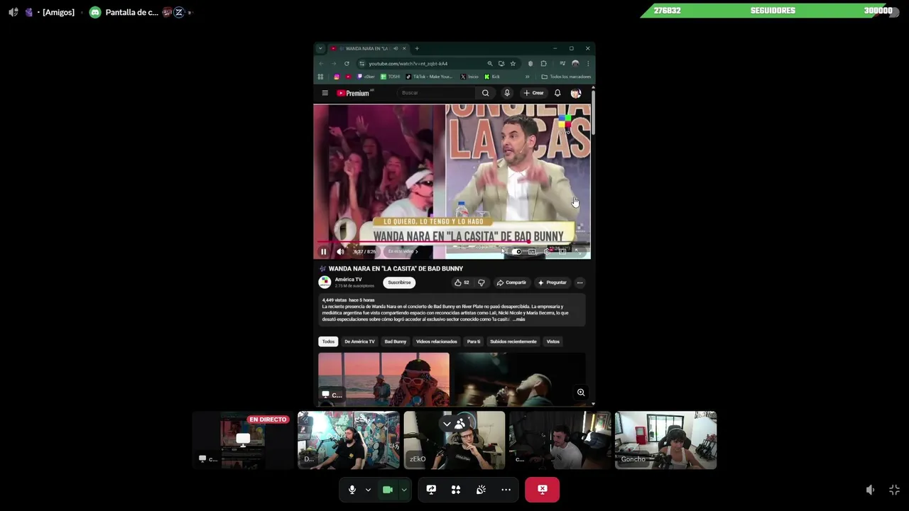Open the Kick bookmark
909x511 pixels.
[x=492, y=77]
